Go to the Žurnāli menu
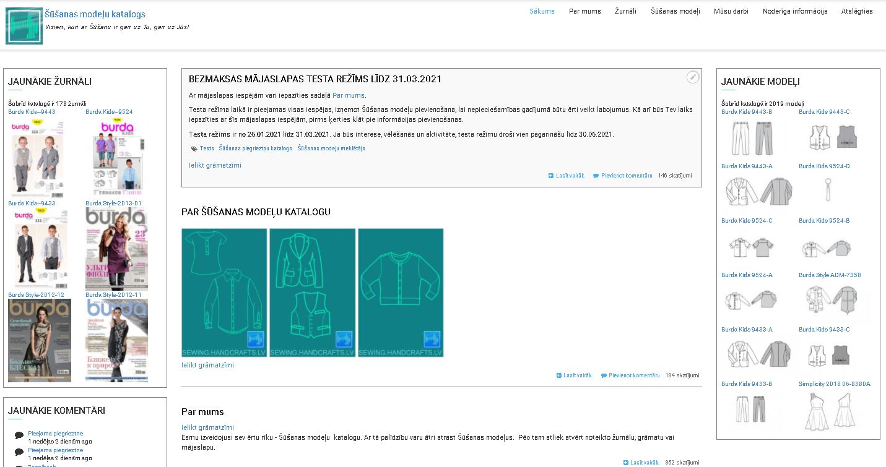 point(625,11)
